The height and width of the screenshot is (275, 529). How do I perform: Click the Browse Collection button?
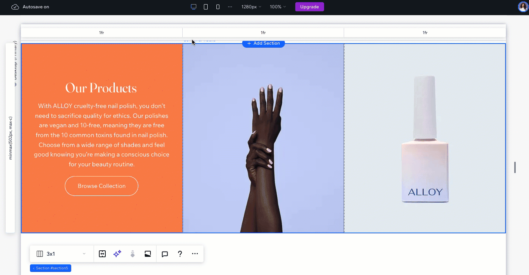coord(102,186)
